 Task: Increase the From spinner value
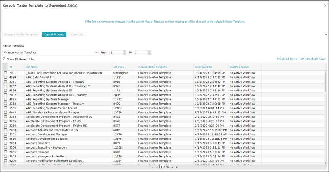coord(125,52)
